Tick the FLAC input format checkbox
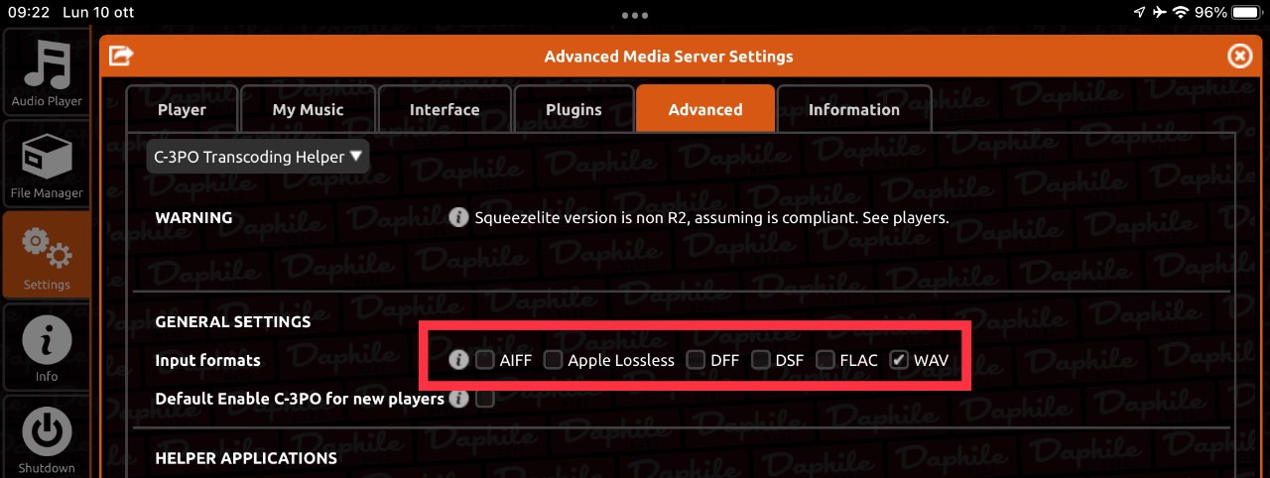This screenshot has width=1270, height=478. click(x=825, y=360)
